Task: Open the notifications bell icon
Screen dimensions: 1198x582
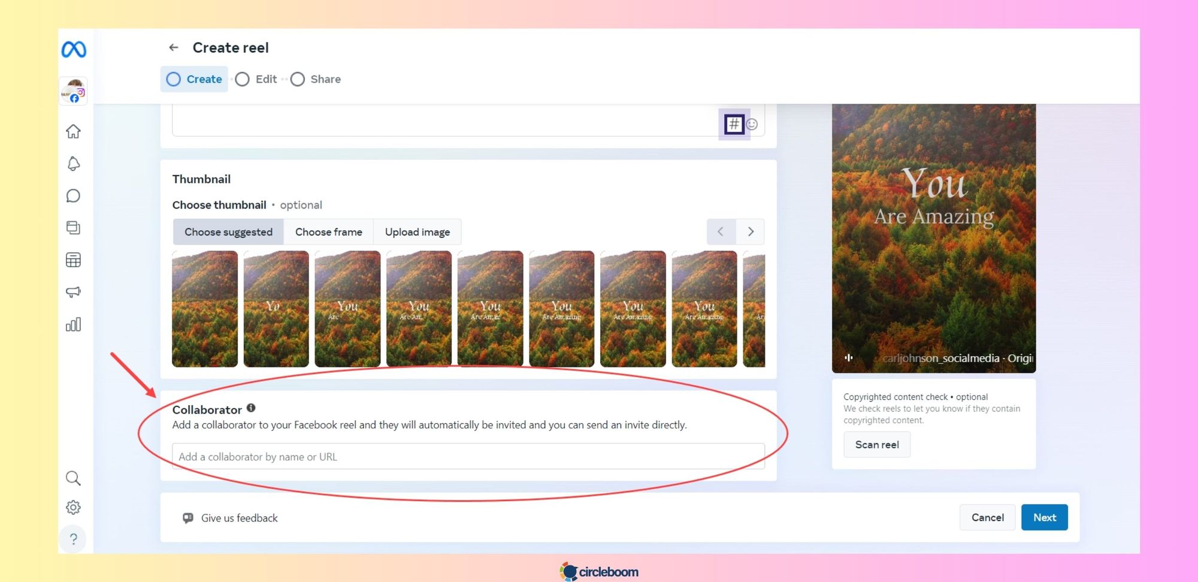Action: click(x=73, y=163)
